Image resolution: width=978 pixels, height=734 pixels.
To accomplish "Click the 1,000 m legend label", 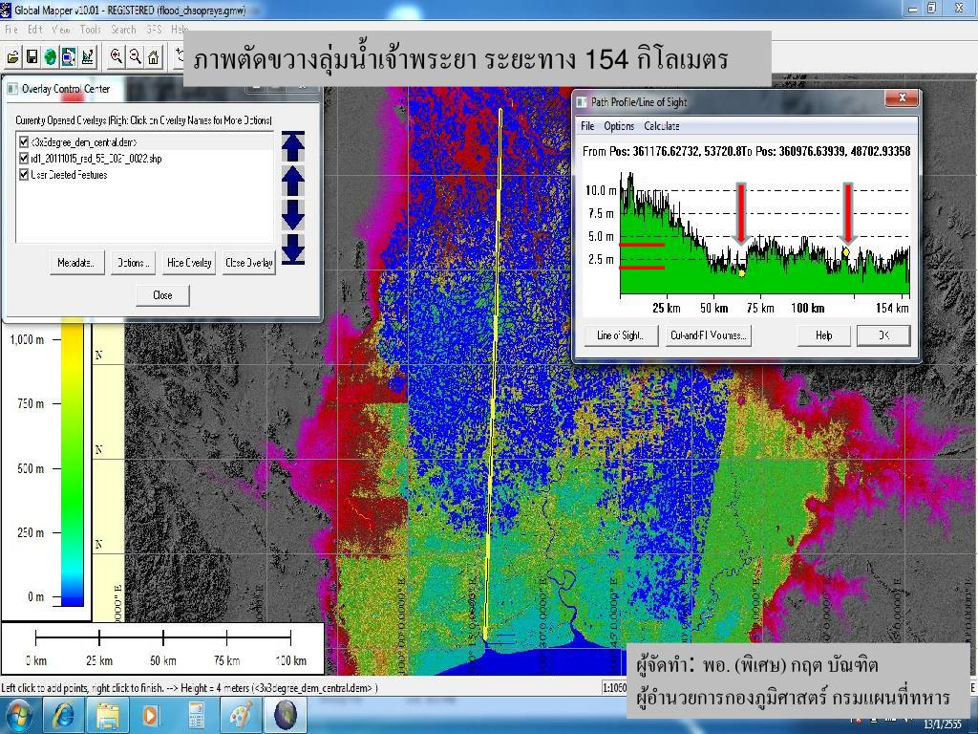I will tap(27, 339).
